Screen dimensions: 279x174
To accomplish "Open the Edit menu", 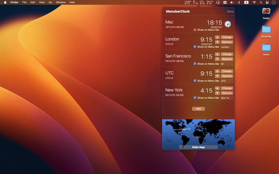I will (x=33, y=2).
